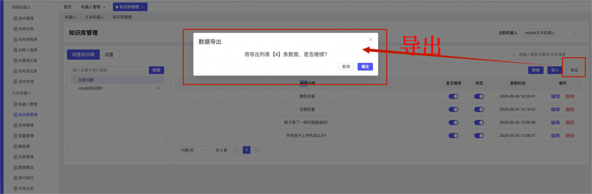Click next page arrow in pagination
The height and width of the screenshot is (194, 592).
(257, 150)
